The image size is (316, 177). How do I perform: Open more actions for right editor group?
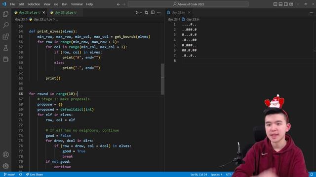point(312,12)
